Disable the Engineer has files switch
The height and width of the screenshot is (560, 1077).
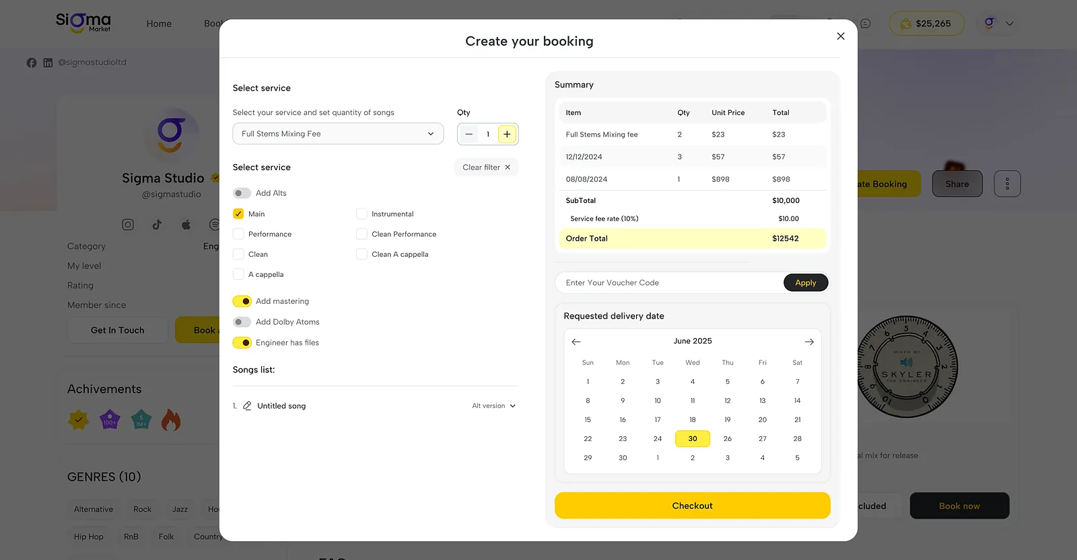click(242, 343)
